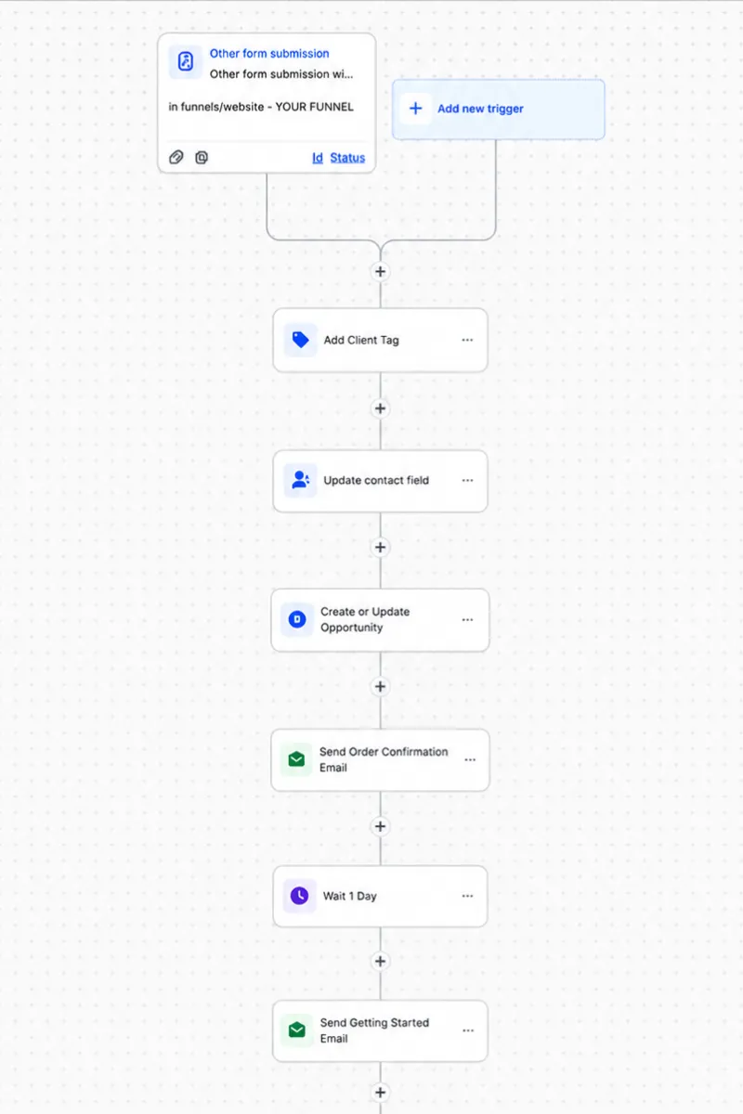
Task: Click the @ icon on trigger card
Action: coord(202,157)
